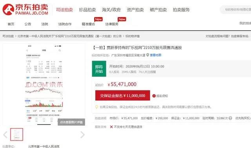Focus the auction item search box
The image size is (251, 148).
point(236,9)
